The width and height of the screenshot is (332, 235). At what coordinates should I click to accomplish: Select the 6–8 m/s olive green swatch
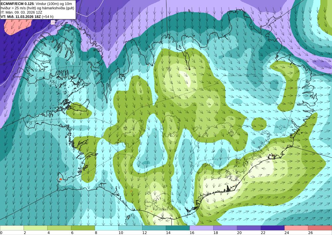pos(83,228)
